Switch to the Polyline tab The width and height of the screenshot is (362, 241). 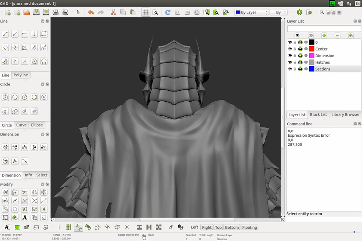pos(21,75)
